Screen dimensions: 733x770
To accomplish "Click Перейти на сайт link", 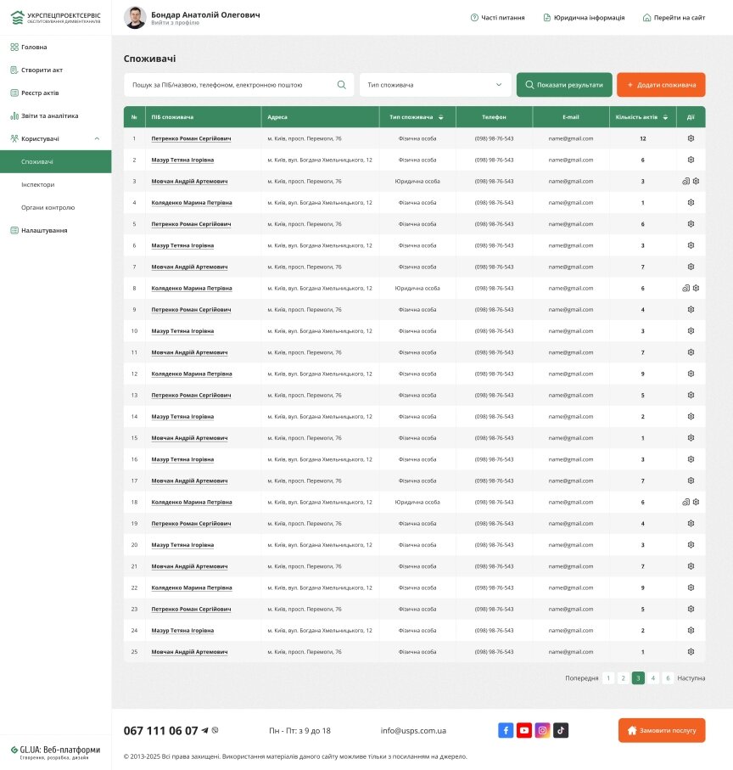I will click(x=674, y=18).
